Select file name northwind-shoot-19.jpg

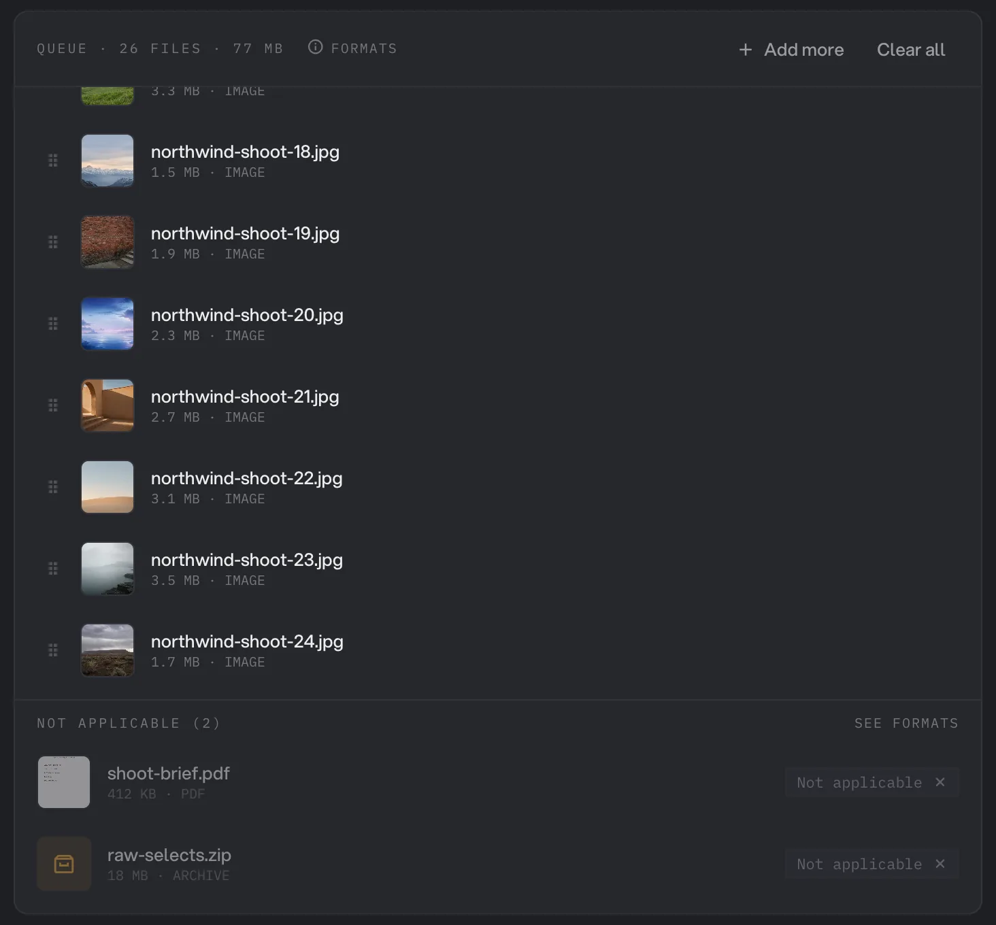(x=245, y=233)
